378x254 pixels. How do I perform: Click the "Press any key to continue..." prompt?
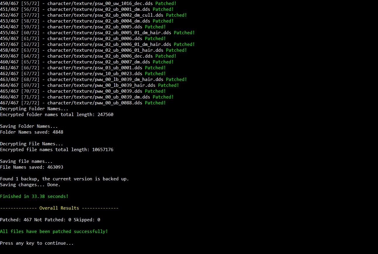[37, 243]
